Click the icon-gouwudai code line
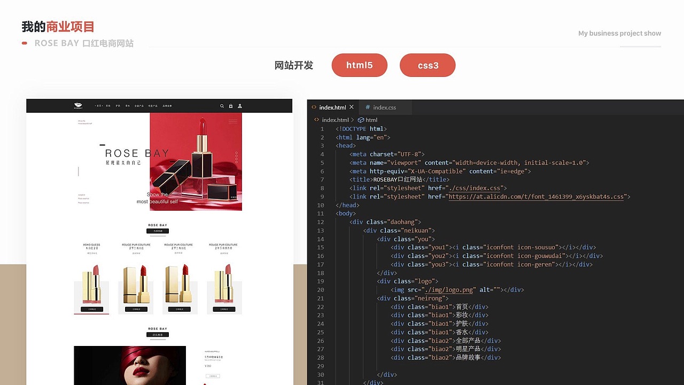 click(497, 256)
